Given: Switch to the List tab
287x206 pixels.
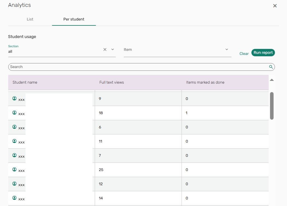Looking at the screenshot, I should 30,19.
